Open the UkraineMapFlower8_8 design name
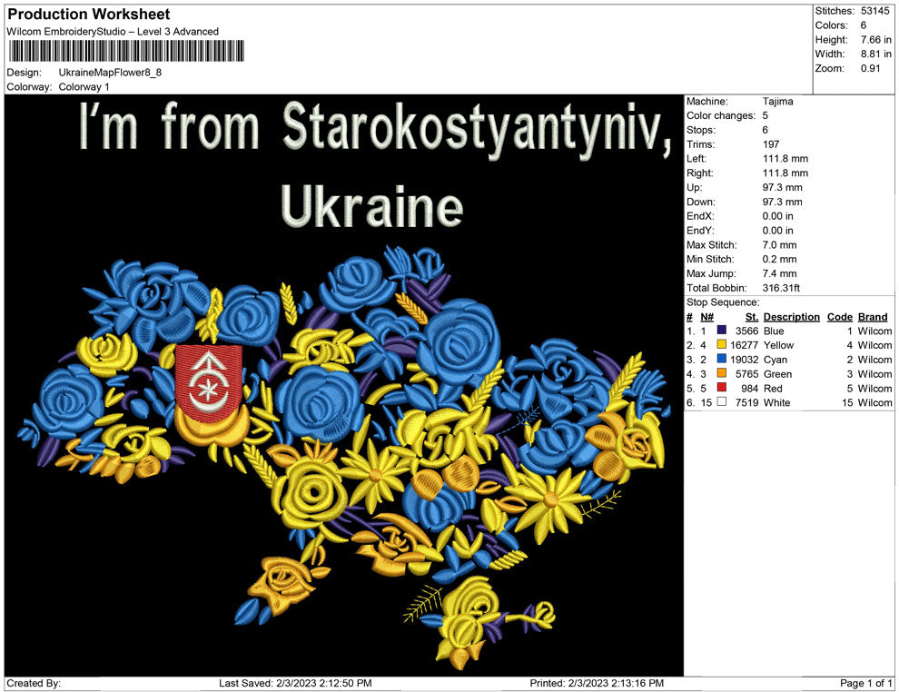The height and width of the screenshot is (692, 899). click(112, 74)
